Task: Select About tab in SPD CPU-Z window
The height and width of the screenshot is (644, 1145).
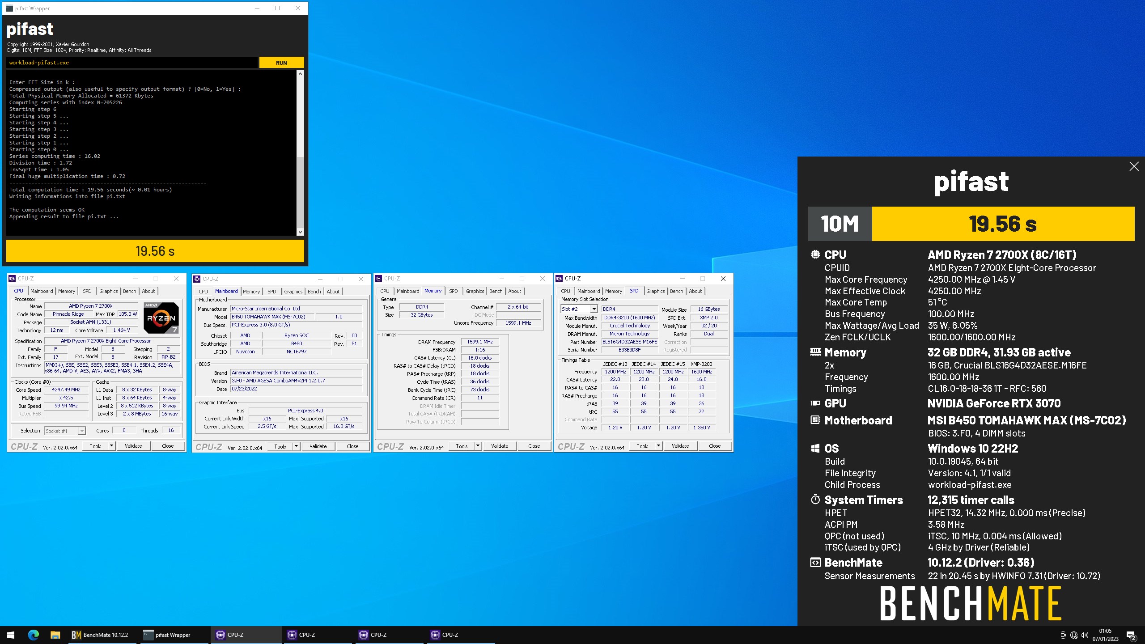Action: tap(695, 291)
